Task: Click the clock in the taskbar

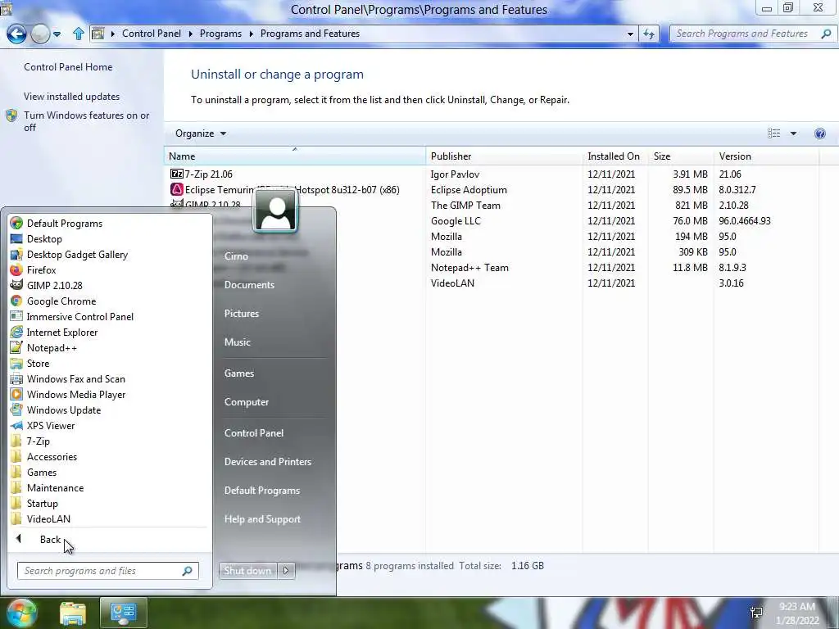Action: coord(796,613)
